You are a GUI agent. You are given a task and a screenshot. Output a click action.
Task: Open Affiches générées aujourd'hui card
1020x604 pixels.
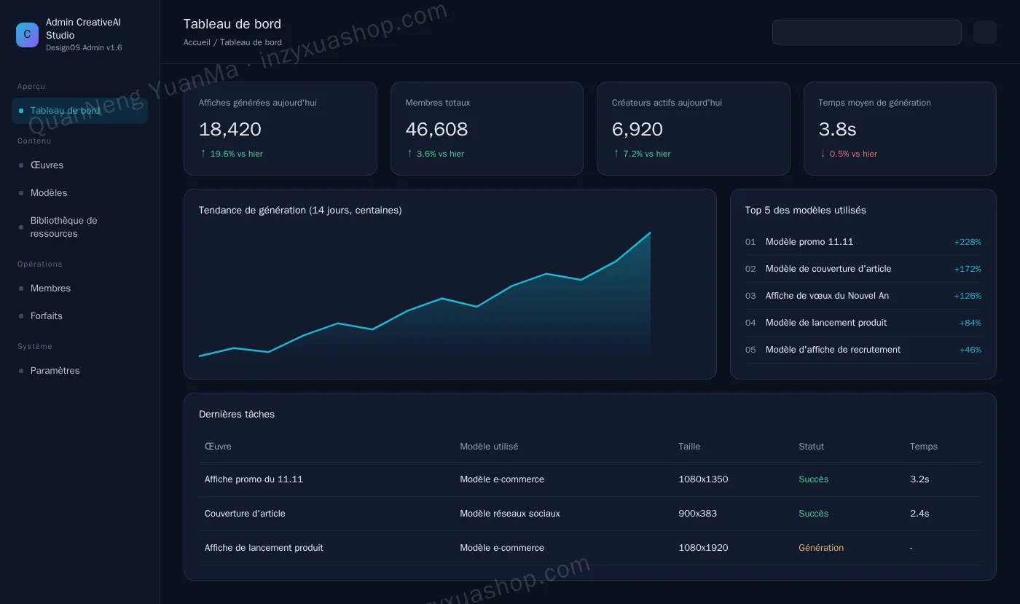pos(280,128)
